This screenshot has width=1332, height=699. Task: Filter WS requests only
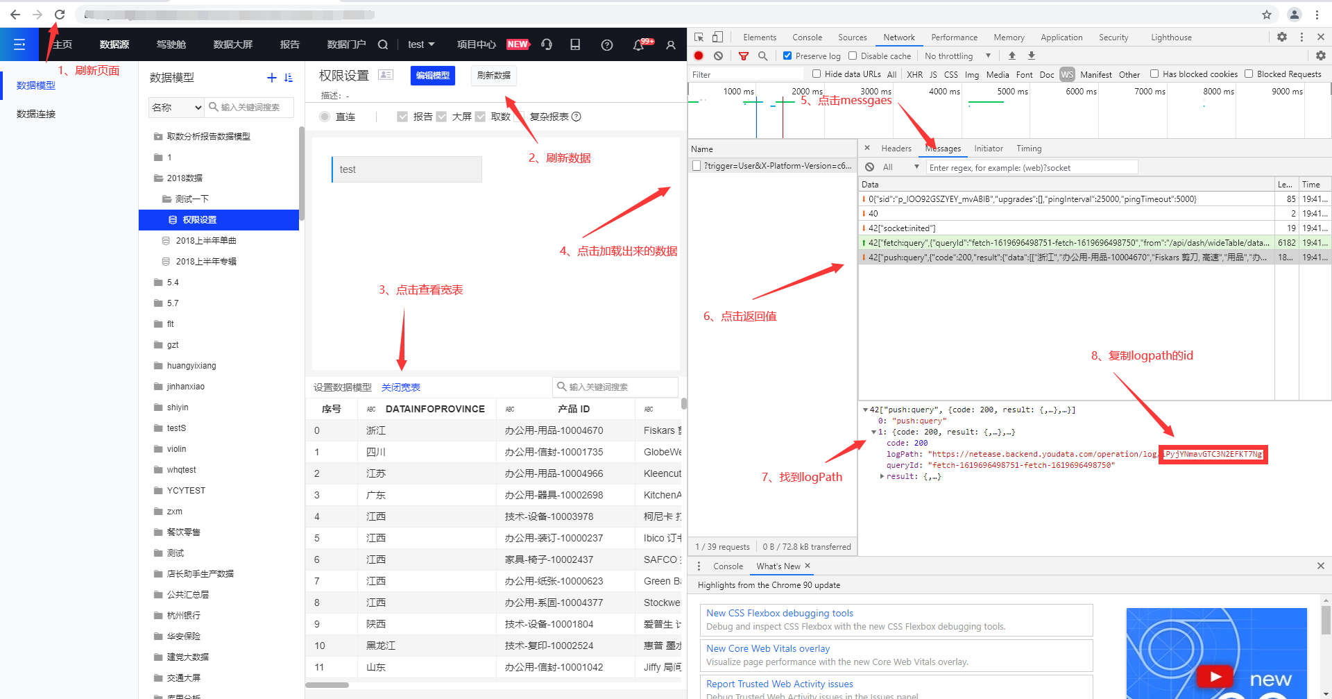[1067, 74]
